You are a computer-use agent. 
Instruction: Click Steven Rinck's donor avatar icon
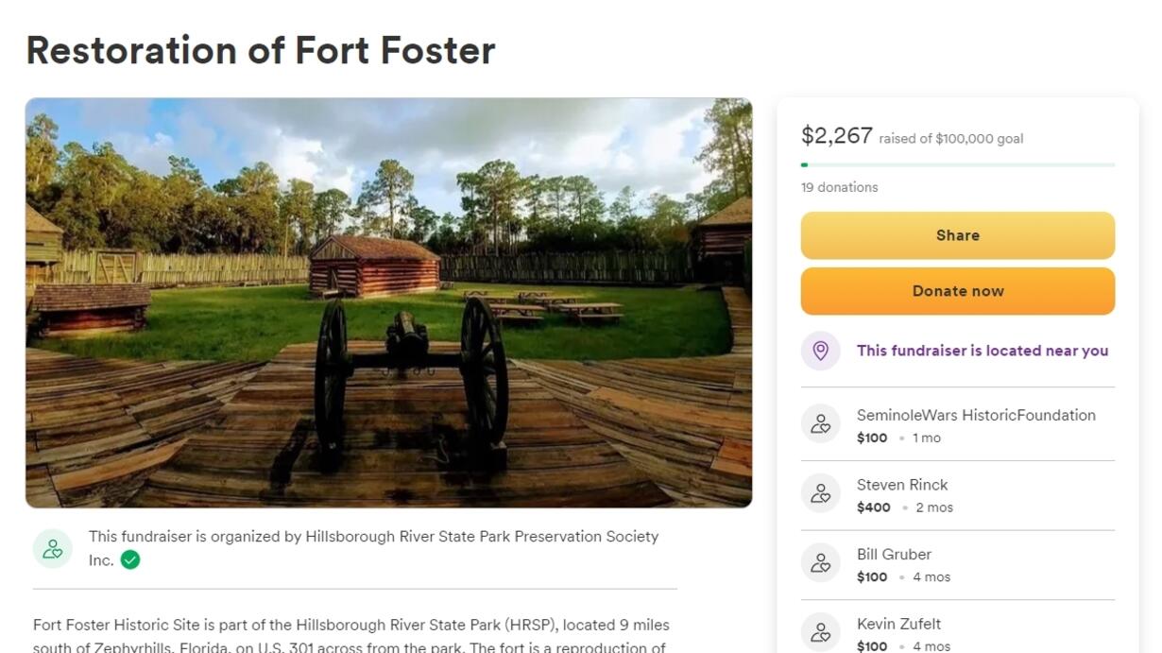[820, 494]
